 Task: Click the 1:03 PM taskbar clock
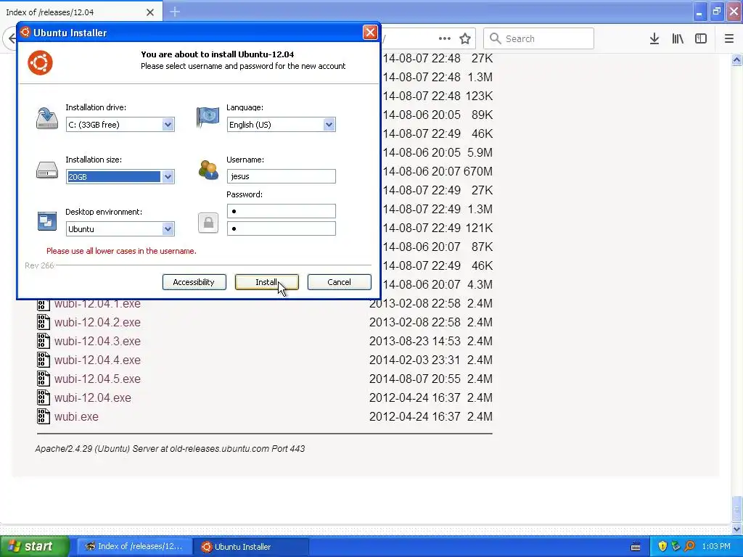[x=716, y=546]
